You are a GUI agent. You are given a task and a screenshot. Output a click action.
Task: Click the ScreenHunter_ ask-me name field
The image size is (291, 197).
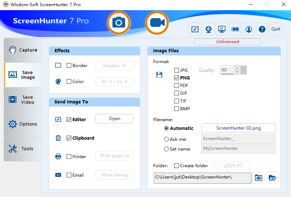238,139
